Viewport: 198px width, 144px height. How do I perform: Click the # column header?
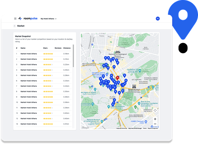click(x=17, y=48)
